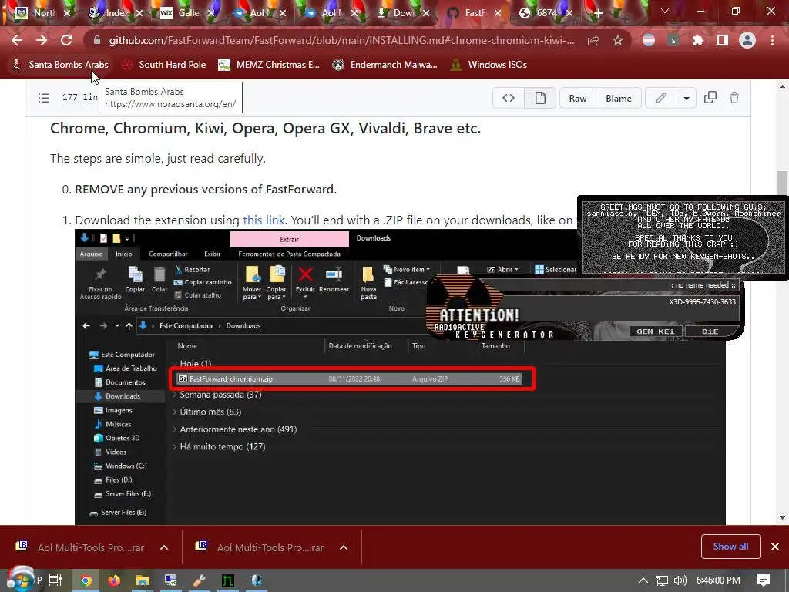Open the striped flag extension icon

pyautogui.click(x=649, y=40)
